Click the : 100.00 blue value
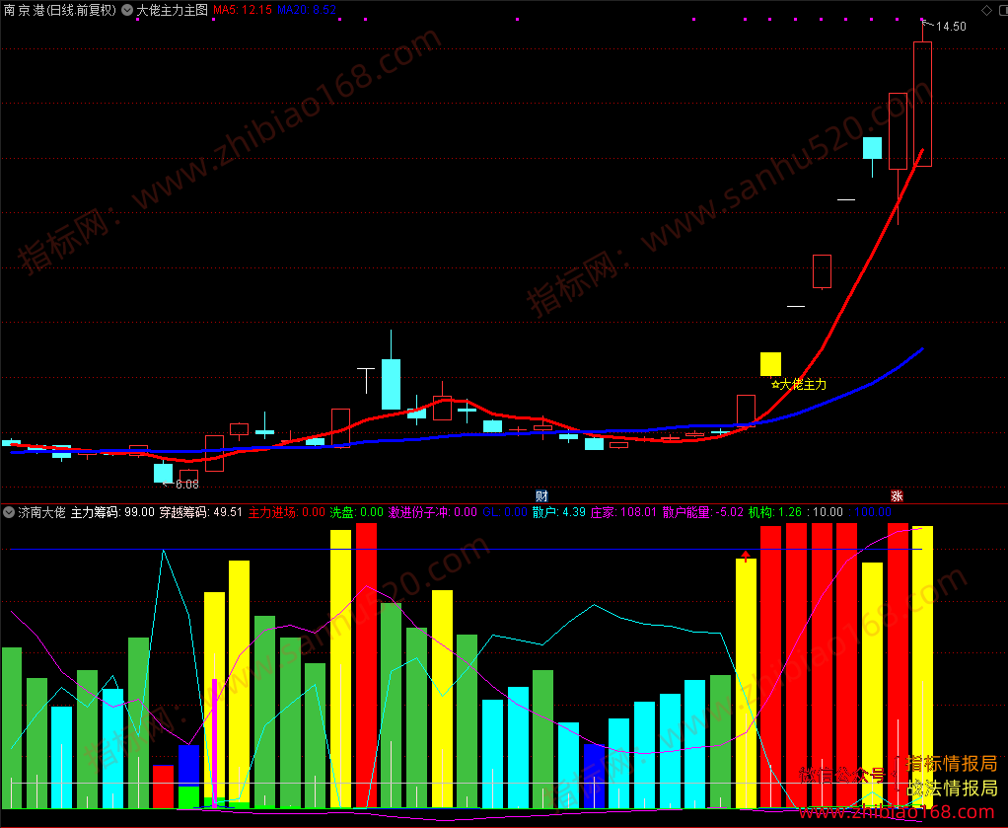The width and height of the screenshot is (1008, 828). pos(870,512)
